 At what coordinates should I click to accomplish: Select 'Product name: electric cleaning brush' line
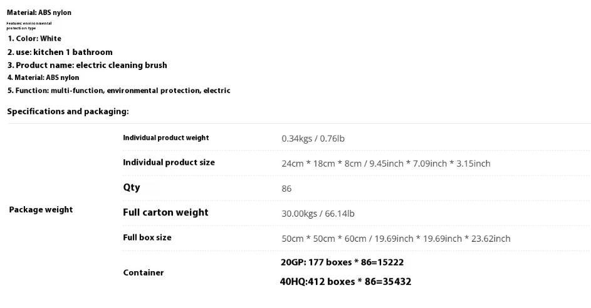tap(87, 66)
